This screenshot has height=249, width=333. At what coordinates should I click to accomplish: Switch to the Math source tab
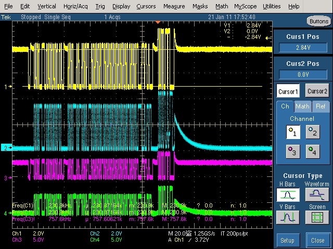pos(302,106)
